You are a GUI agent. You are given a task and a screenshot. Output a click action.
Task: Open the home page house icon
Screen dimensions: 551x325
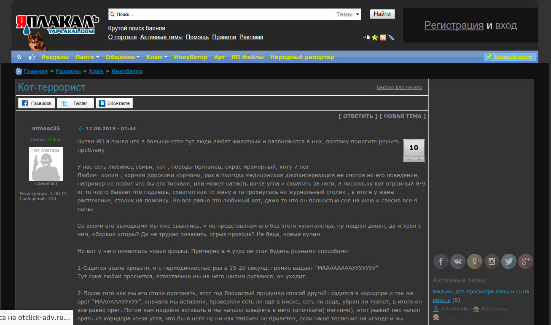(19, 57)
